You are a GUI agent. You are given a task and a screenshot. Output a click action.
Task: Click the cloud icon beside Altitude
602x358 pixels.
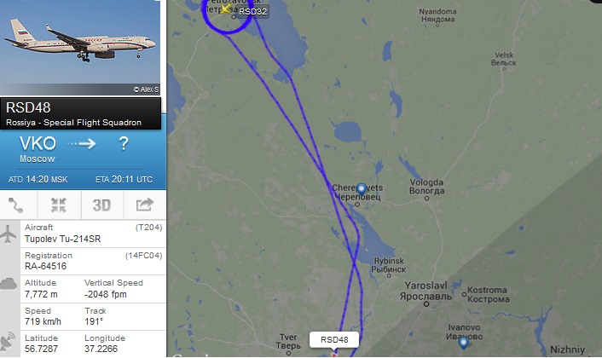point(9,285)
